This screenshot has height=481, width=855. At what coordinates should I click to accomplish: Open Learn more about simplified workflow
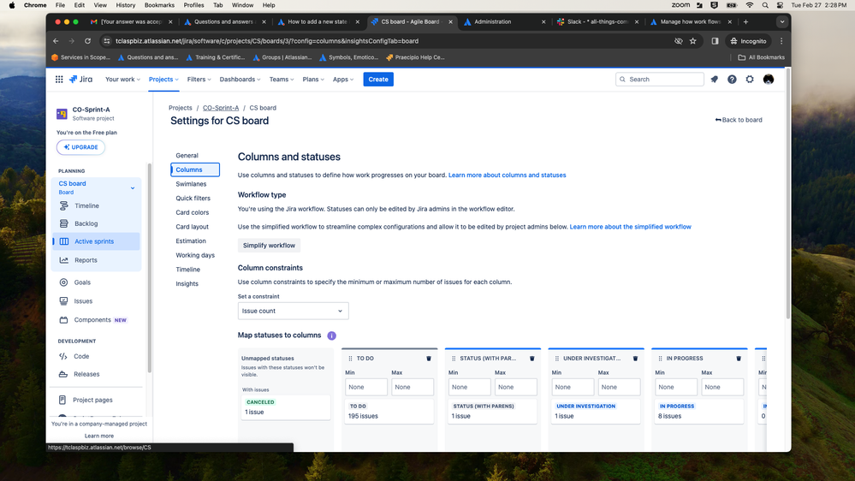pyautogui.click(x=631, y=227)
